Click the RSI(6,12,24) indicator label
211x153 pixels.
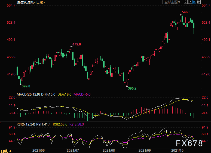[26, 124]
